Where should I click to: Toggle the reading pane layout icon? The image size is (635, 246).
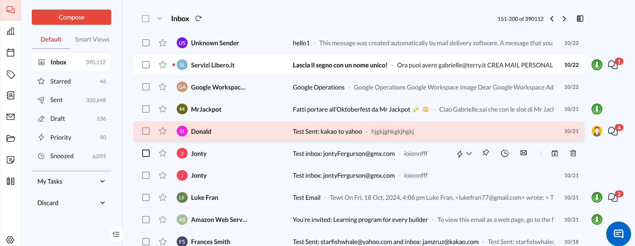580,18
